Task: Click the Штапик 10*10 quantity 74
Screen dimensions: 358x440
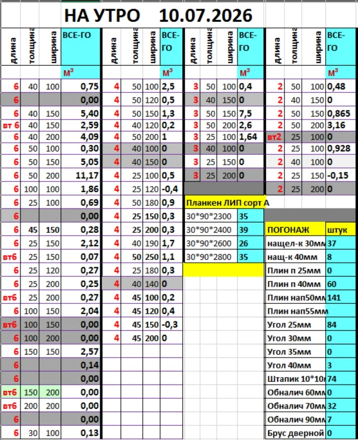Action: point(341,379)
